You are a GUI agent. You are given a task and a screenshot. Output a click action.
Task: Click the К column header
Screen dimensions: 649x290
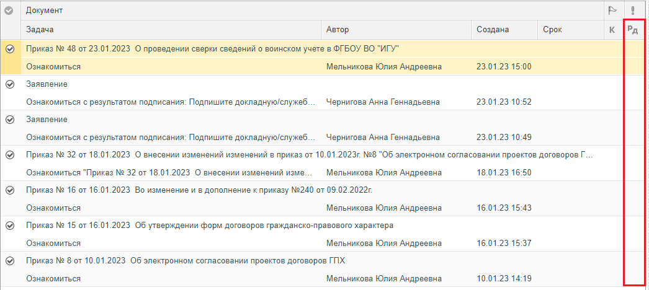[612, 29]
